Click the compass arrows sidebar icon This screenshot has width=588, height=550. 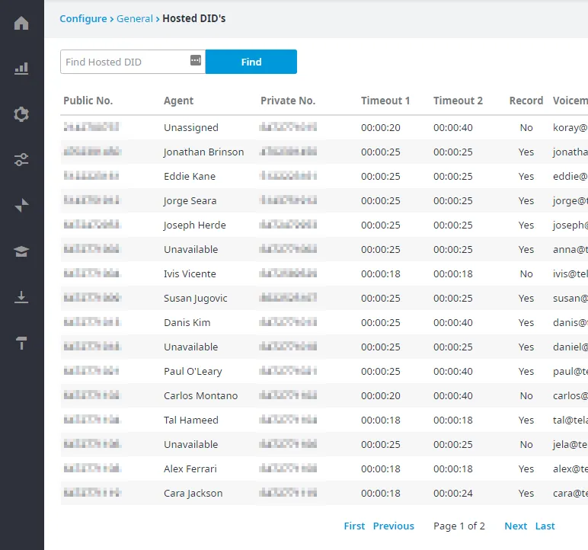pyautogui.click(x=21, y=206)
